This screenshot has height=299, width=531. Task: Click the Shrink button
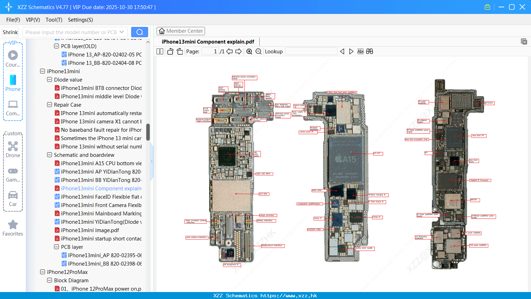(x=10, y=32)
